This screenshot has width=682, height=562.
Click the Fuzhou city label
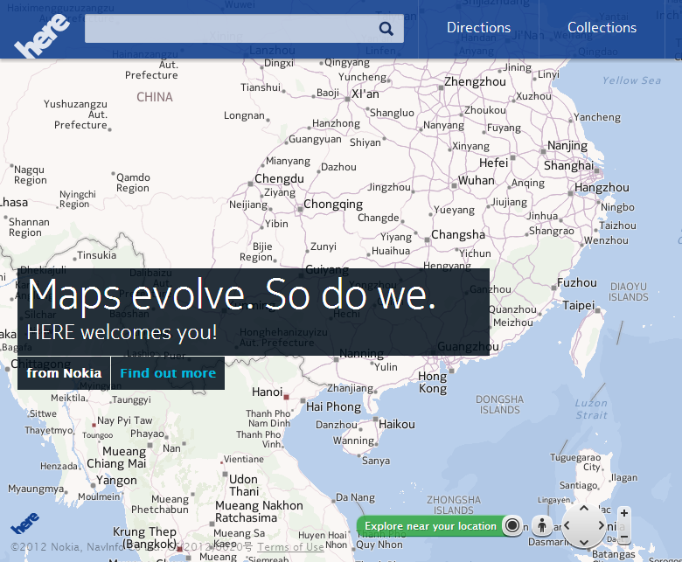[x=577, y=282]
